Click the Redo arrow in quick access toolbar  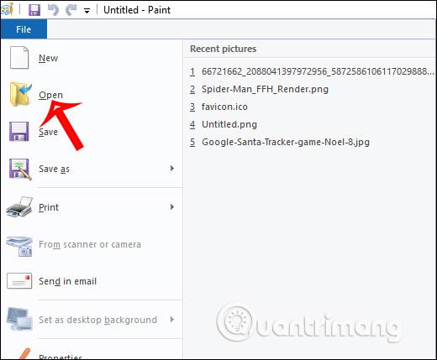pos(71,10)
